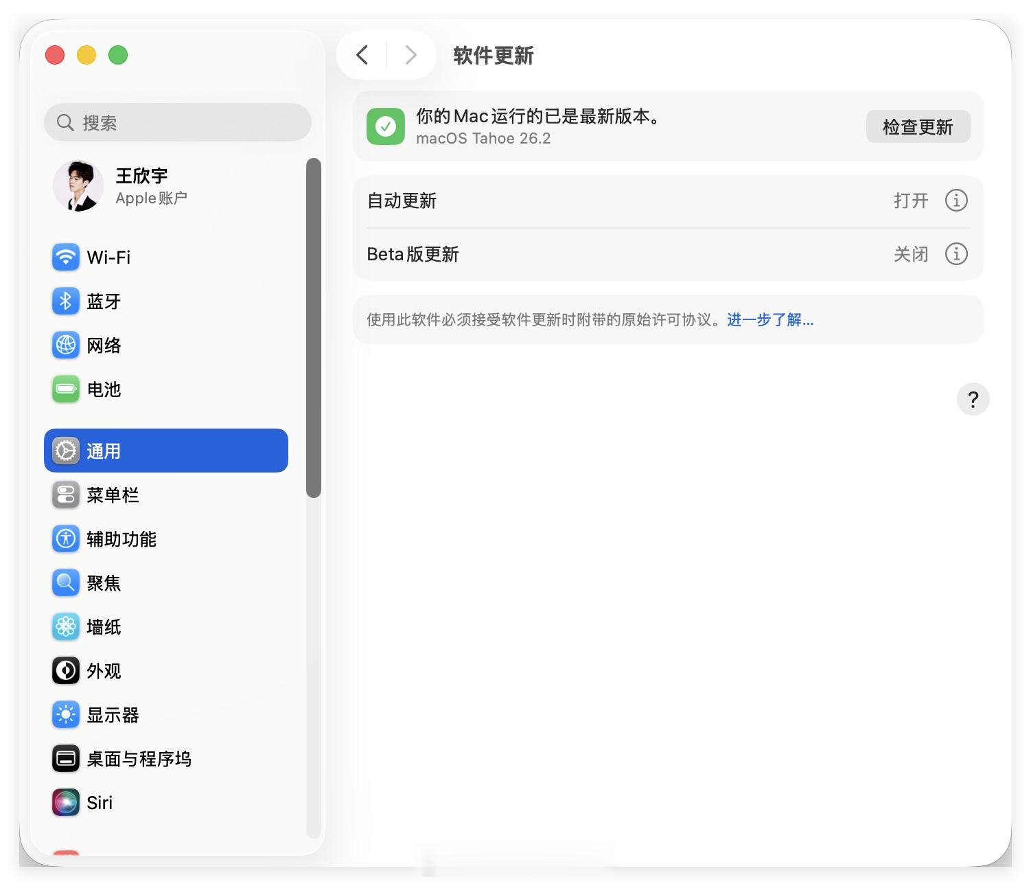Select 蓝牙 in the sidebar
This screenshot has width=1031, height=886.
click(166, 301)
